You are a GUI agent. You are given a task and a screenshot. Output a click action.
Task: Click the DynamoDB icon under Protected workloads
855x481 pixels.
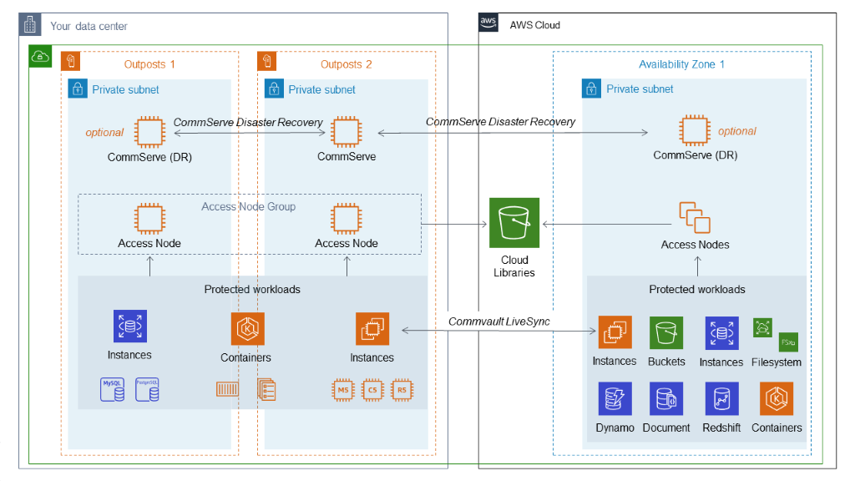coord(615,399)
